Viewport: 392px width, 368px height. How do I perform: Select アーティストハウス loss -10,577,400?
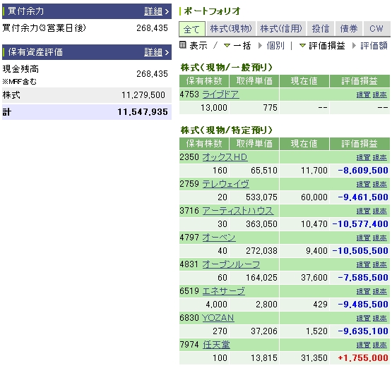pyautogui.click(x=360, y=224)
